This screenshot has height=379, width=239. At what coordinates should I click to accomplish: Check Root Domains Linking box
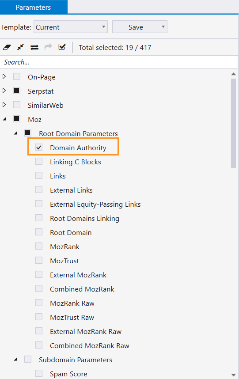(39, 218)
